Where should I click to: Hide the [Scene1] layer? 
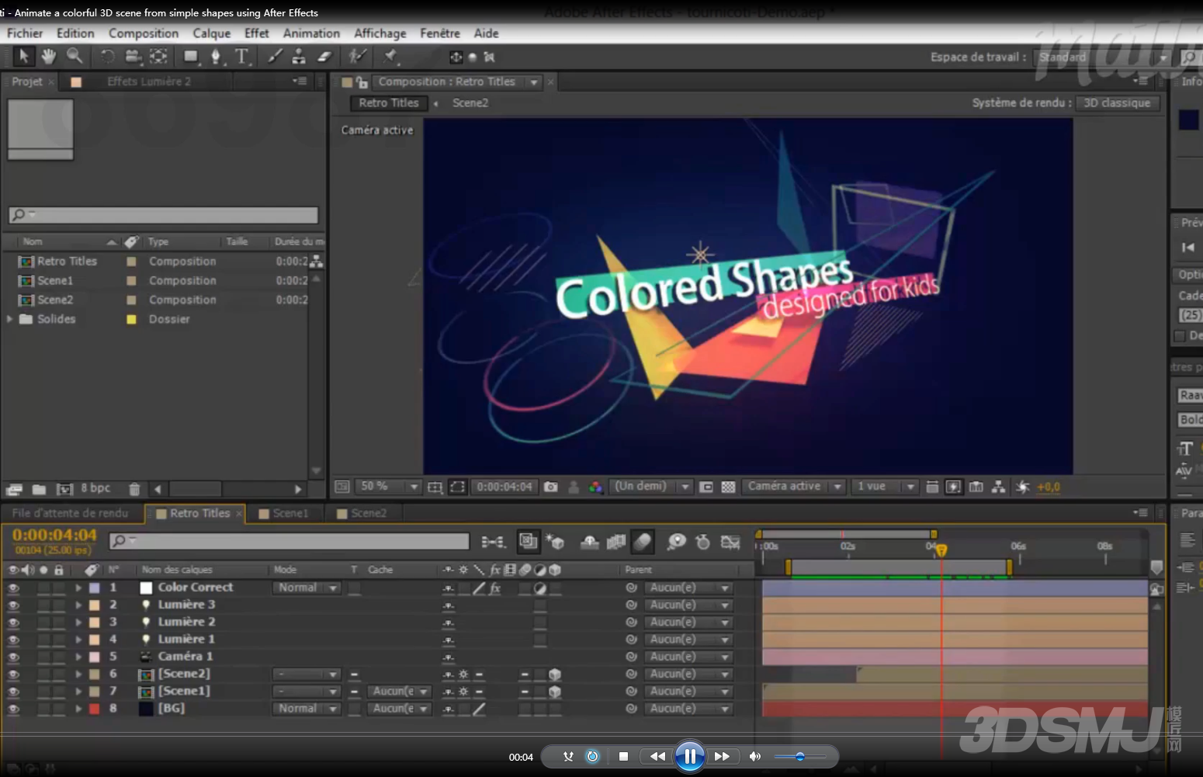(x=13, y=692)
